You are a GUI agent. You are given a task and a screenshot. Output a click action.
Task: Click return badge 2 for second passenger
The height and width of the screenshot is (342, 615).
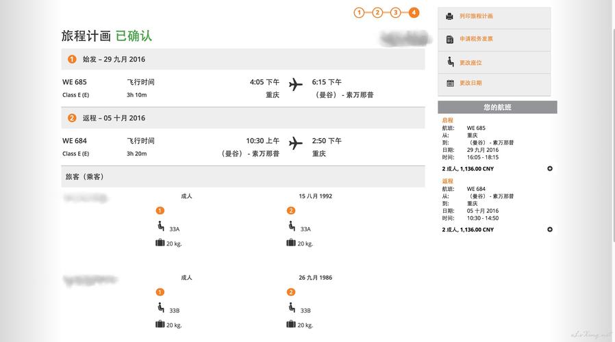click(291, 292)
